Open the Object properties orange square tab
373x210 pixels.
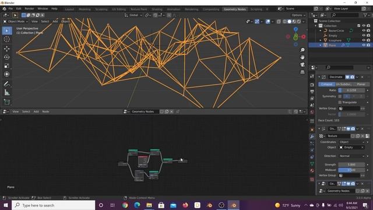(312, 129)
